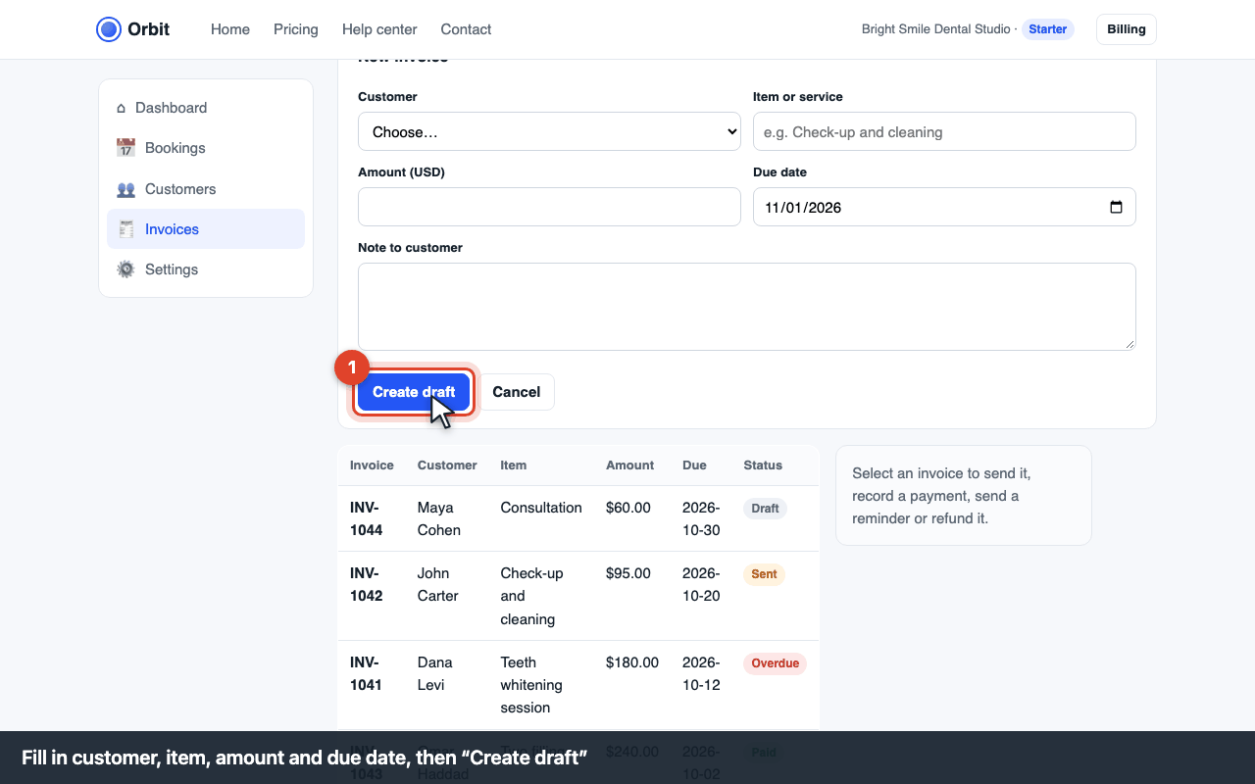Click the Orbit logo icon
The image size is (1255, 784).
109,29
